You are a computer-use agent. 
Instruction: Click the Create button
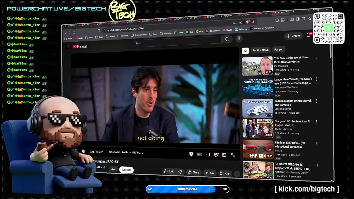pos(293,36)
